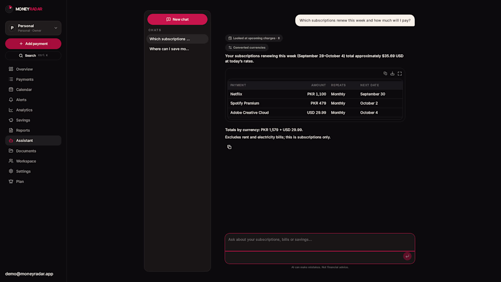Click the message input field
Screen dimensions: 501x282
320,242
